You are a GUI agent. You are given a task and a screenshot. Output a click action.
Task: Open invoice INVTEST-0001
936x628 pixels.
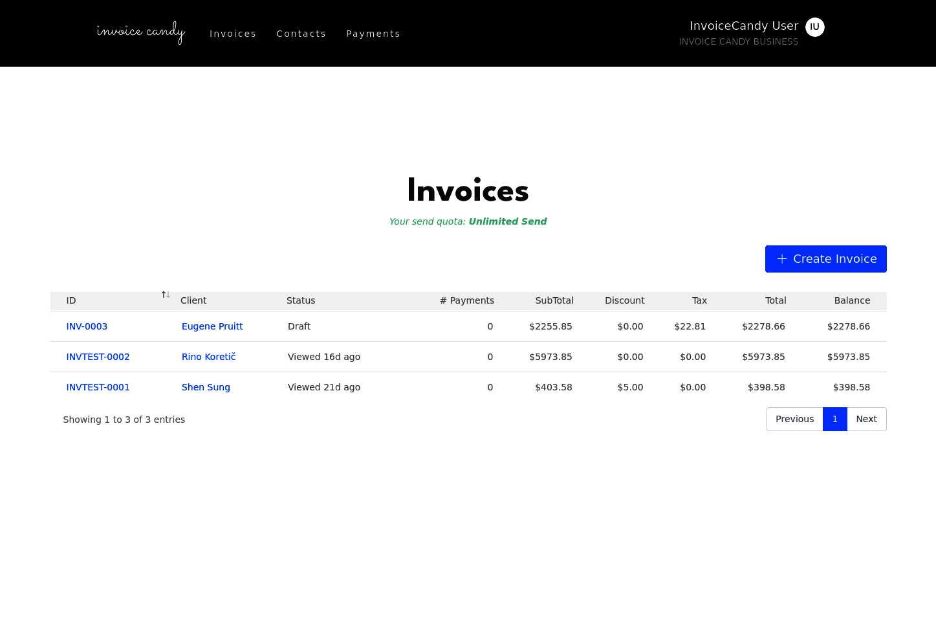coord(98,387)
